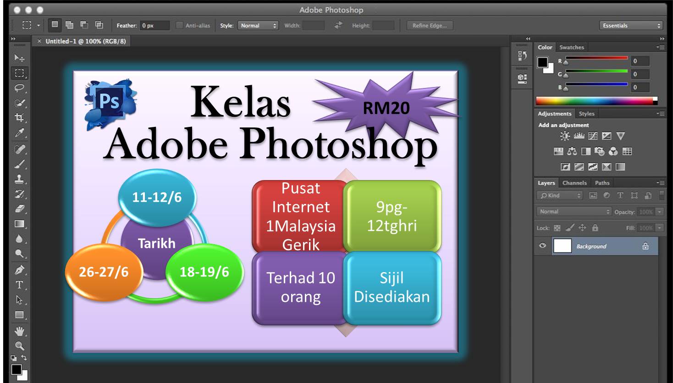Toggle lock transparent pixels icon
This screenshot has height=383, width=673.
coord(557,228)
